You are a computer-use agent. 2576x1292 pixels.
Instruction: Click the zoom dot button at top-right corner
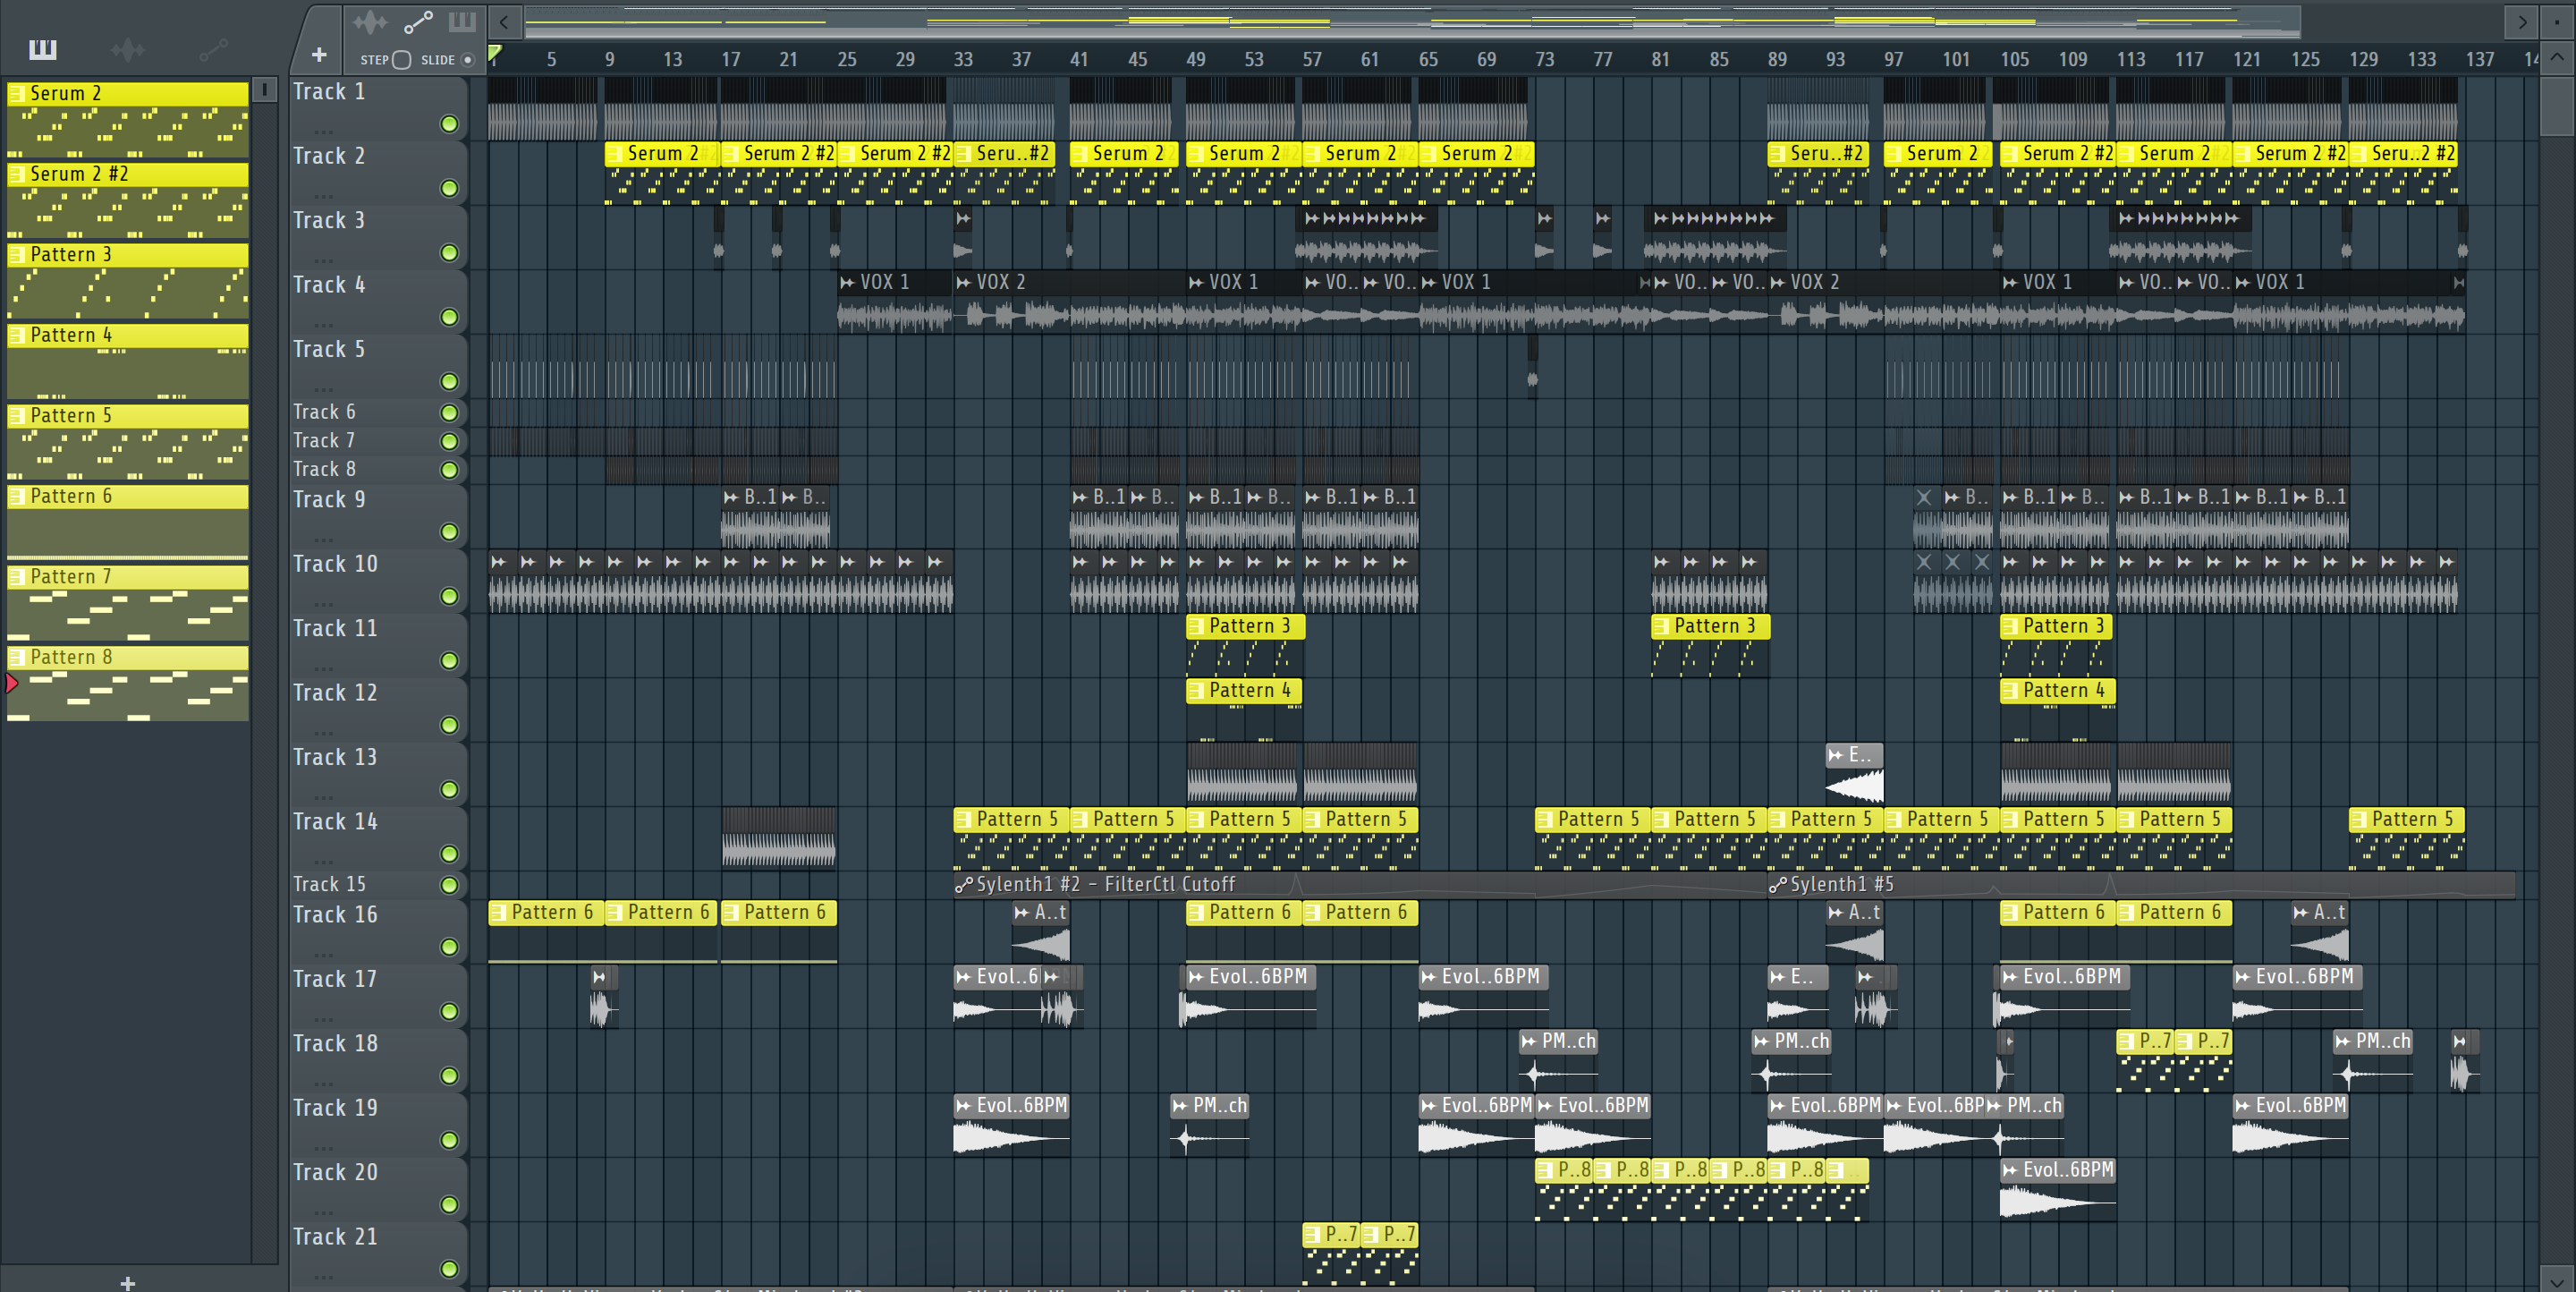[2557, 21]
